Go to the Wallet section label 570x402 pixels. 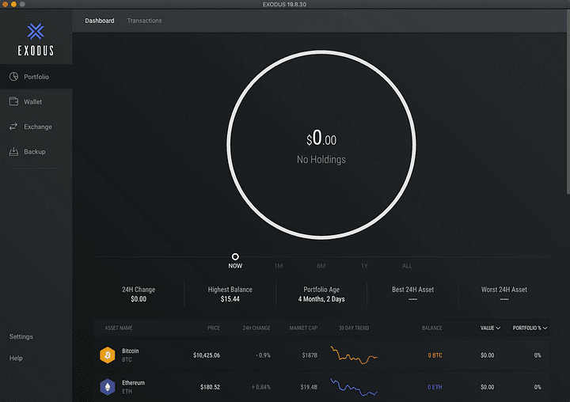32,102
